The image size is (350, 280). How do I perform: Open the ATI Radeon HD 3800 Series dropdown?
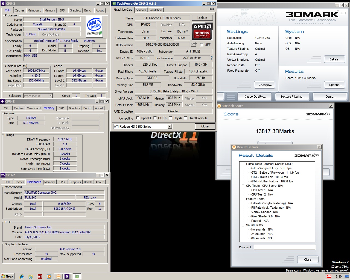pos(170,126)
